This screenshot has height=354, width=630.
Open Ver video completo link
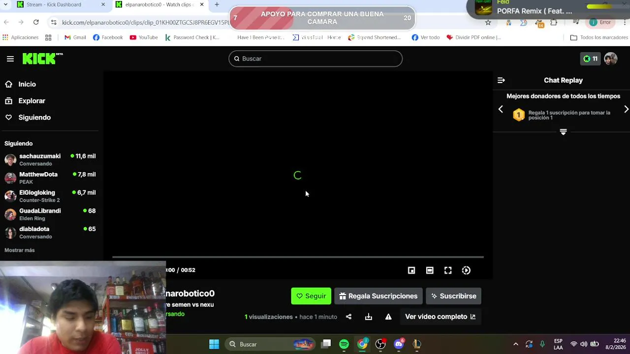440,317
